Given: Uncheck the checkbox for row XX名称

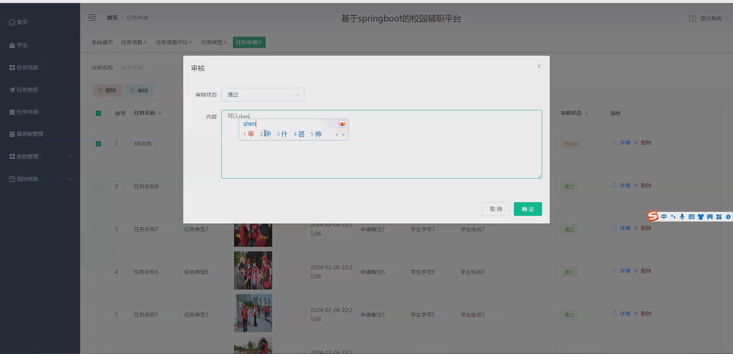Looking at the screenshot, I should pos(98,144).
